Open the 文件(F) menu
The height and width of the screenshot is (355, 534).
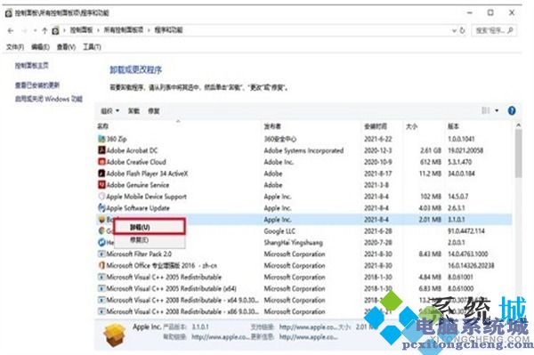point(15,47)
